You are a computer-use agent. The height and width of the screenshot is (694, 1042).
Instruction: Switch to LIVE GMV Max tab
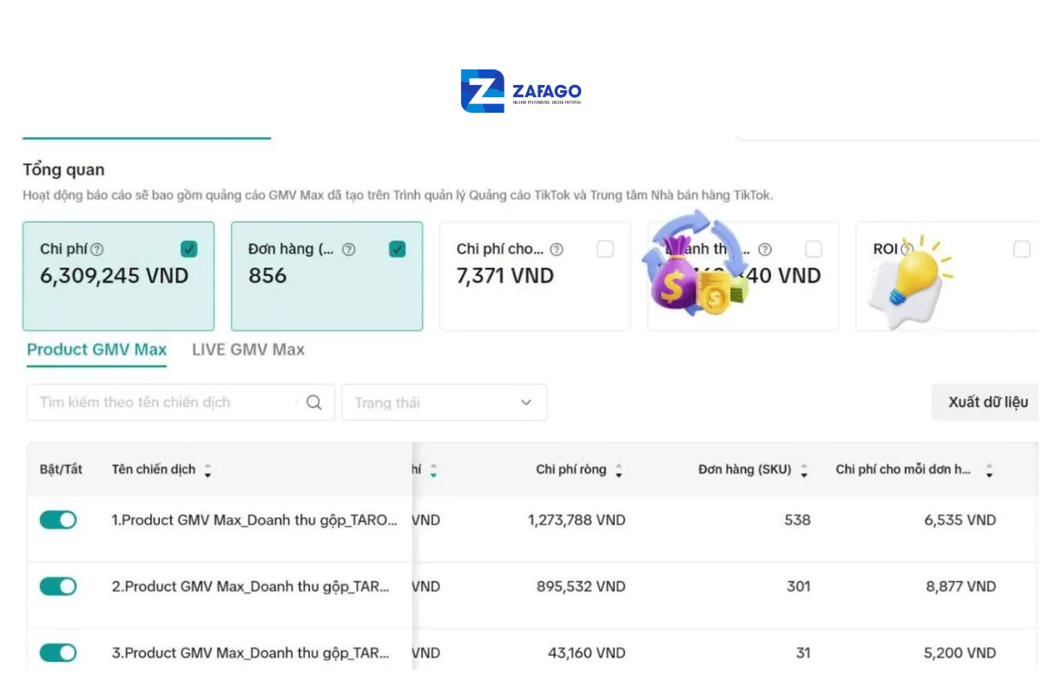(x=248, y=350)
